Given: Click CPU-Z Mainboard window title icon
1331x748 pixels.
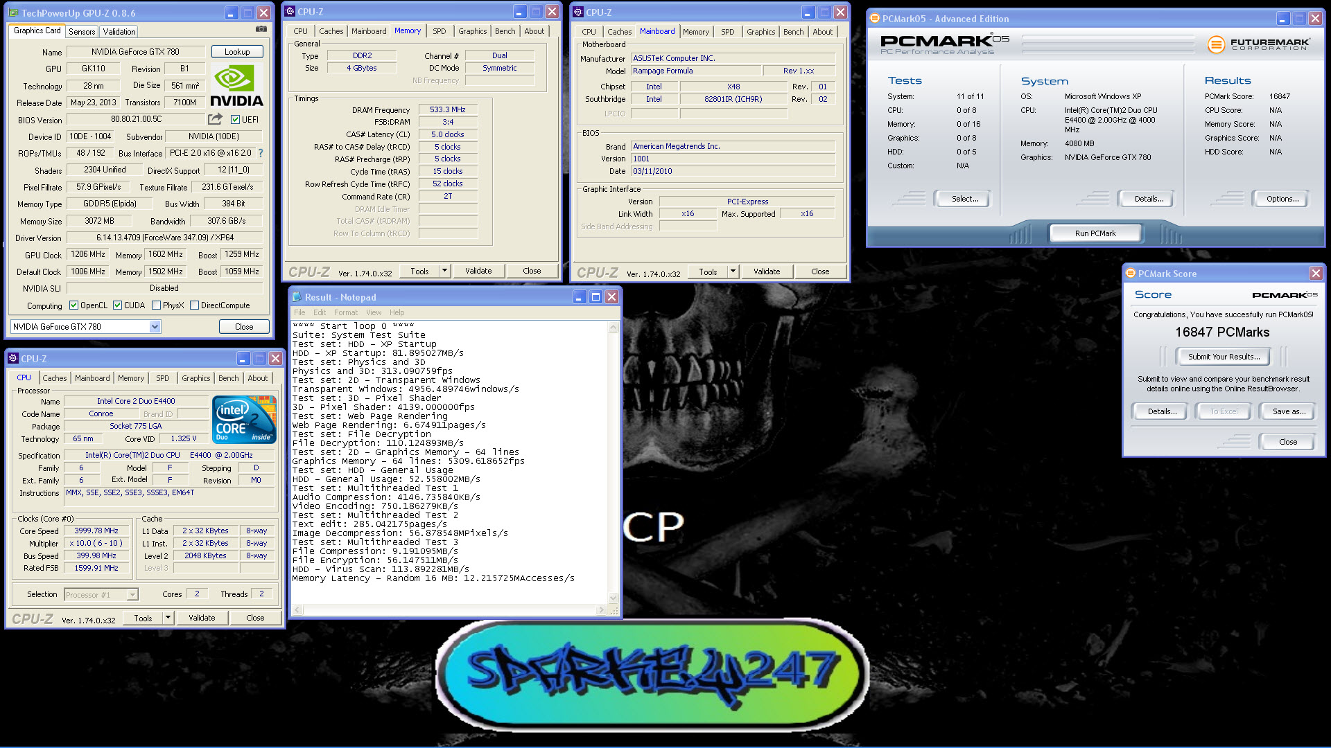Looking at the screenshot, I should pyautogui.click(x=578, y=12).
